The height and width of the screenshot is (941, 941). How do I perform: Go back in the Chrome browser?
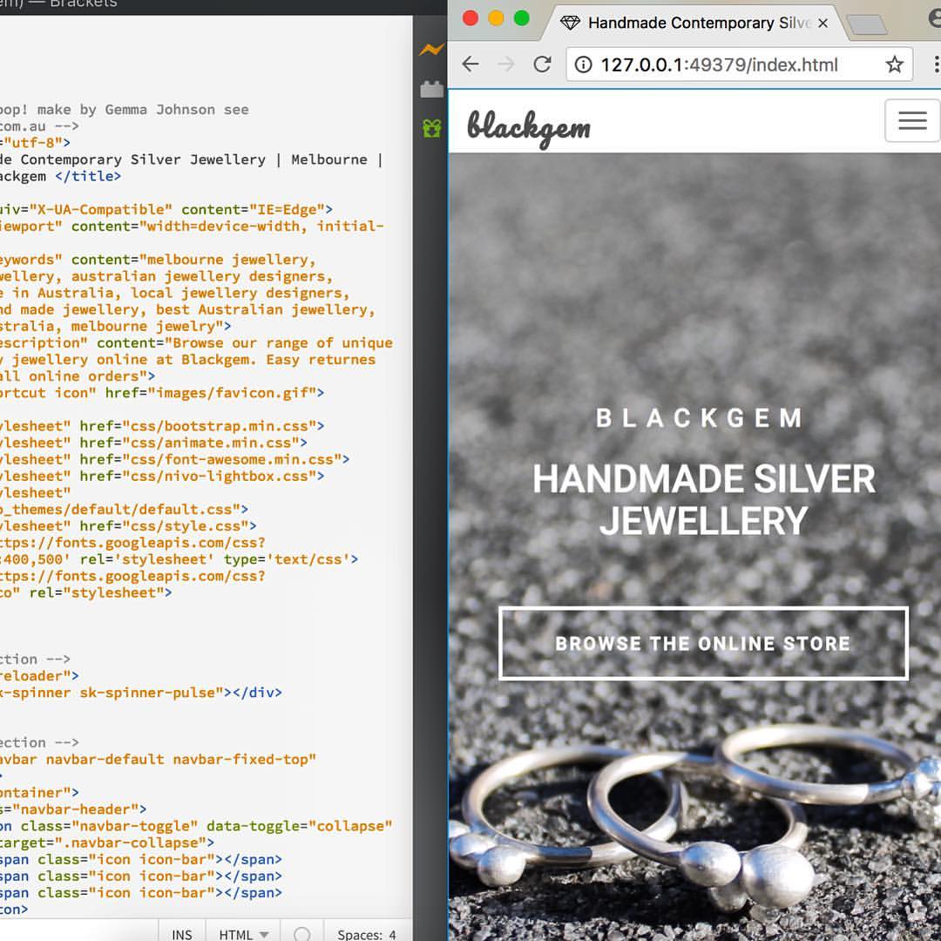[470, 64]
